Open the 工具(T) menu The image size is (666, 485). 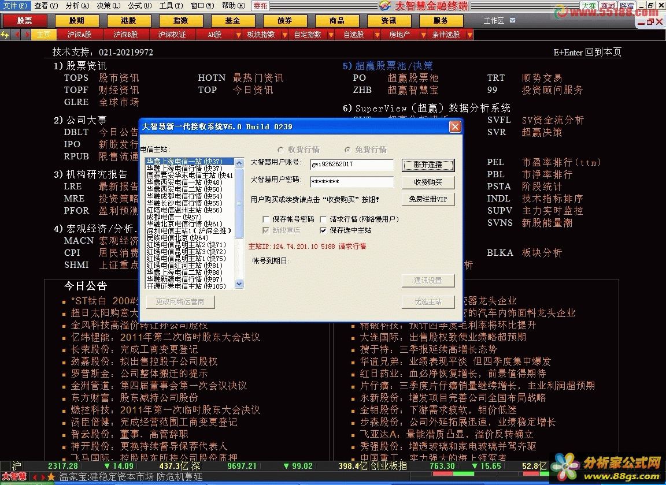pos(171,6)
